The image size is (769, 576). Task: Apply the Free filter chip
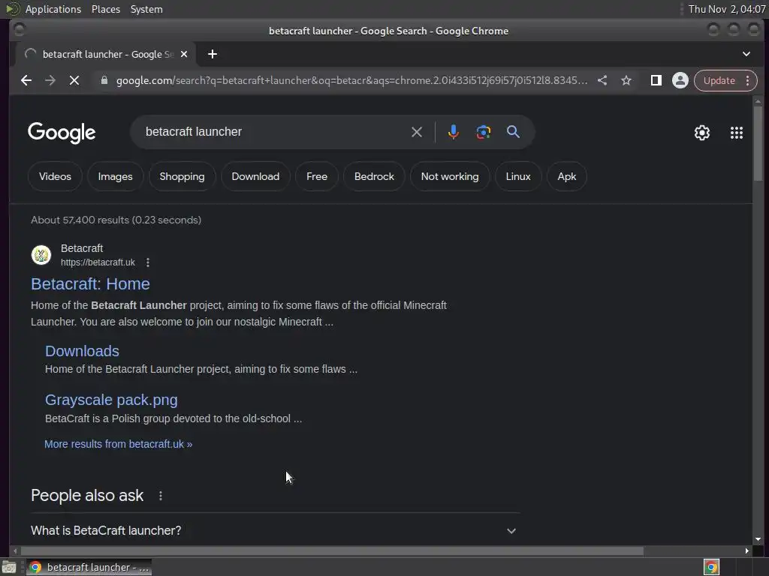(x=317, y=176)
